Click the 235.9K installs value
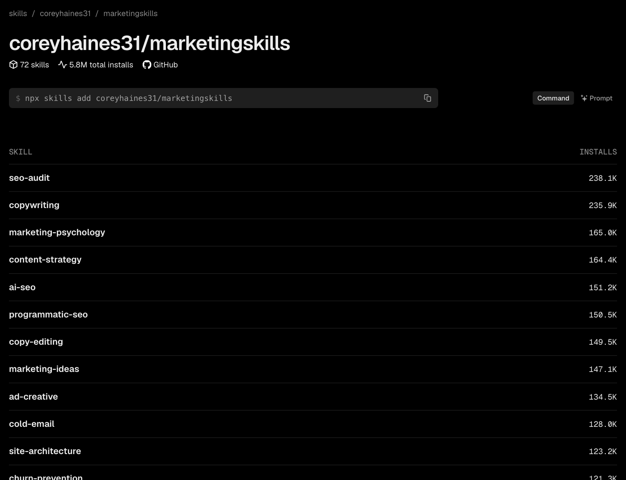 pos(603,205)
